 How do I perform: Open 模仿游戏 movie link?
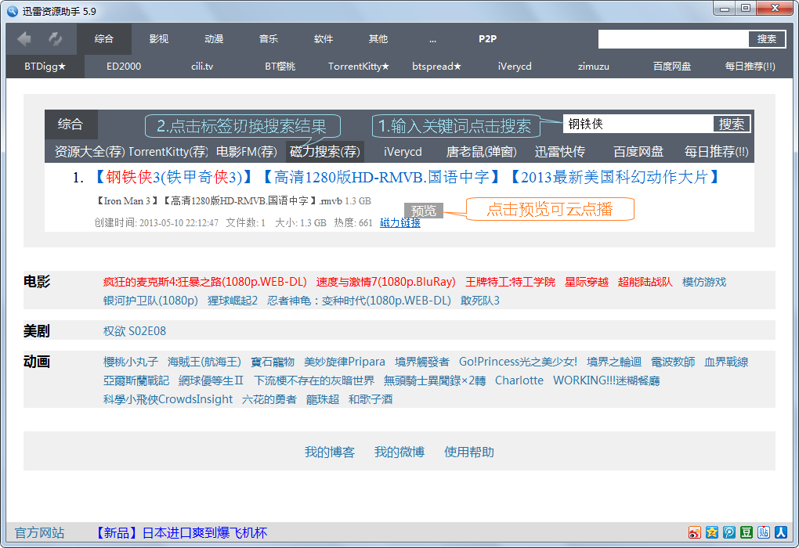point(704,282)
